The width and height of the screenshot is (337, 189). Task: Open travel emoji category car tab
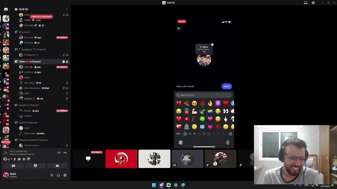tap(209, 134)
